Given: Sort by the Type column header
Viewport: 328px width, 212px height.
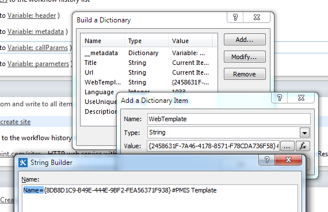Looking at the screenshot, I should click(x=146, y=41).
